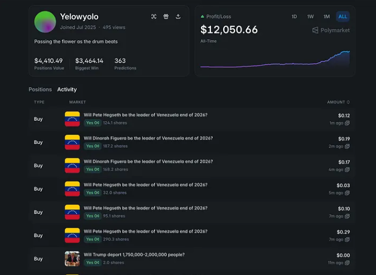Image resolution: width=376 pixels, height=275 pixels.
Task: Click Venezuela flag thumbnail of $0.12 trade
Action: 73,119
